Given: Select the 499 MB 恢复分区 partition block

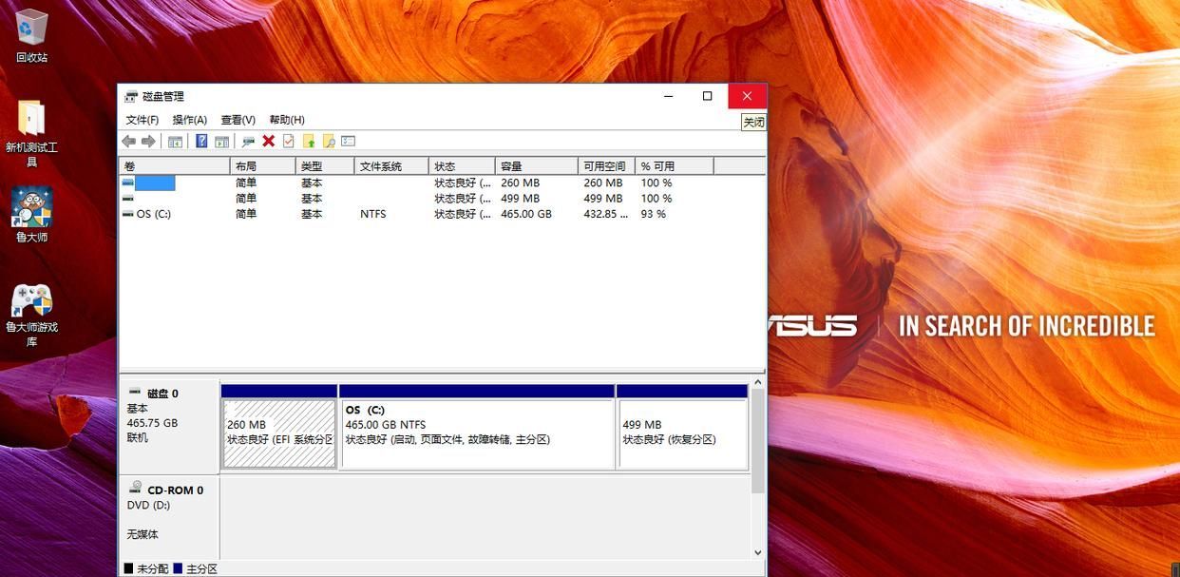Looking at the screenshot, I should click(x=682, y=433).
